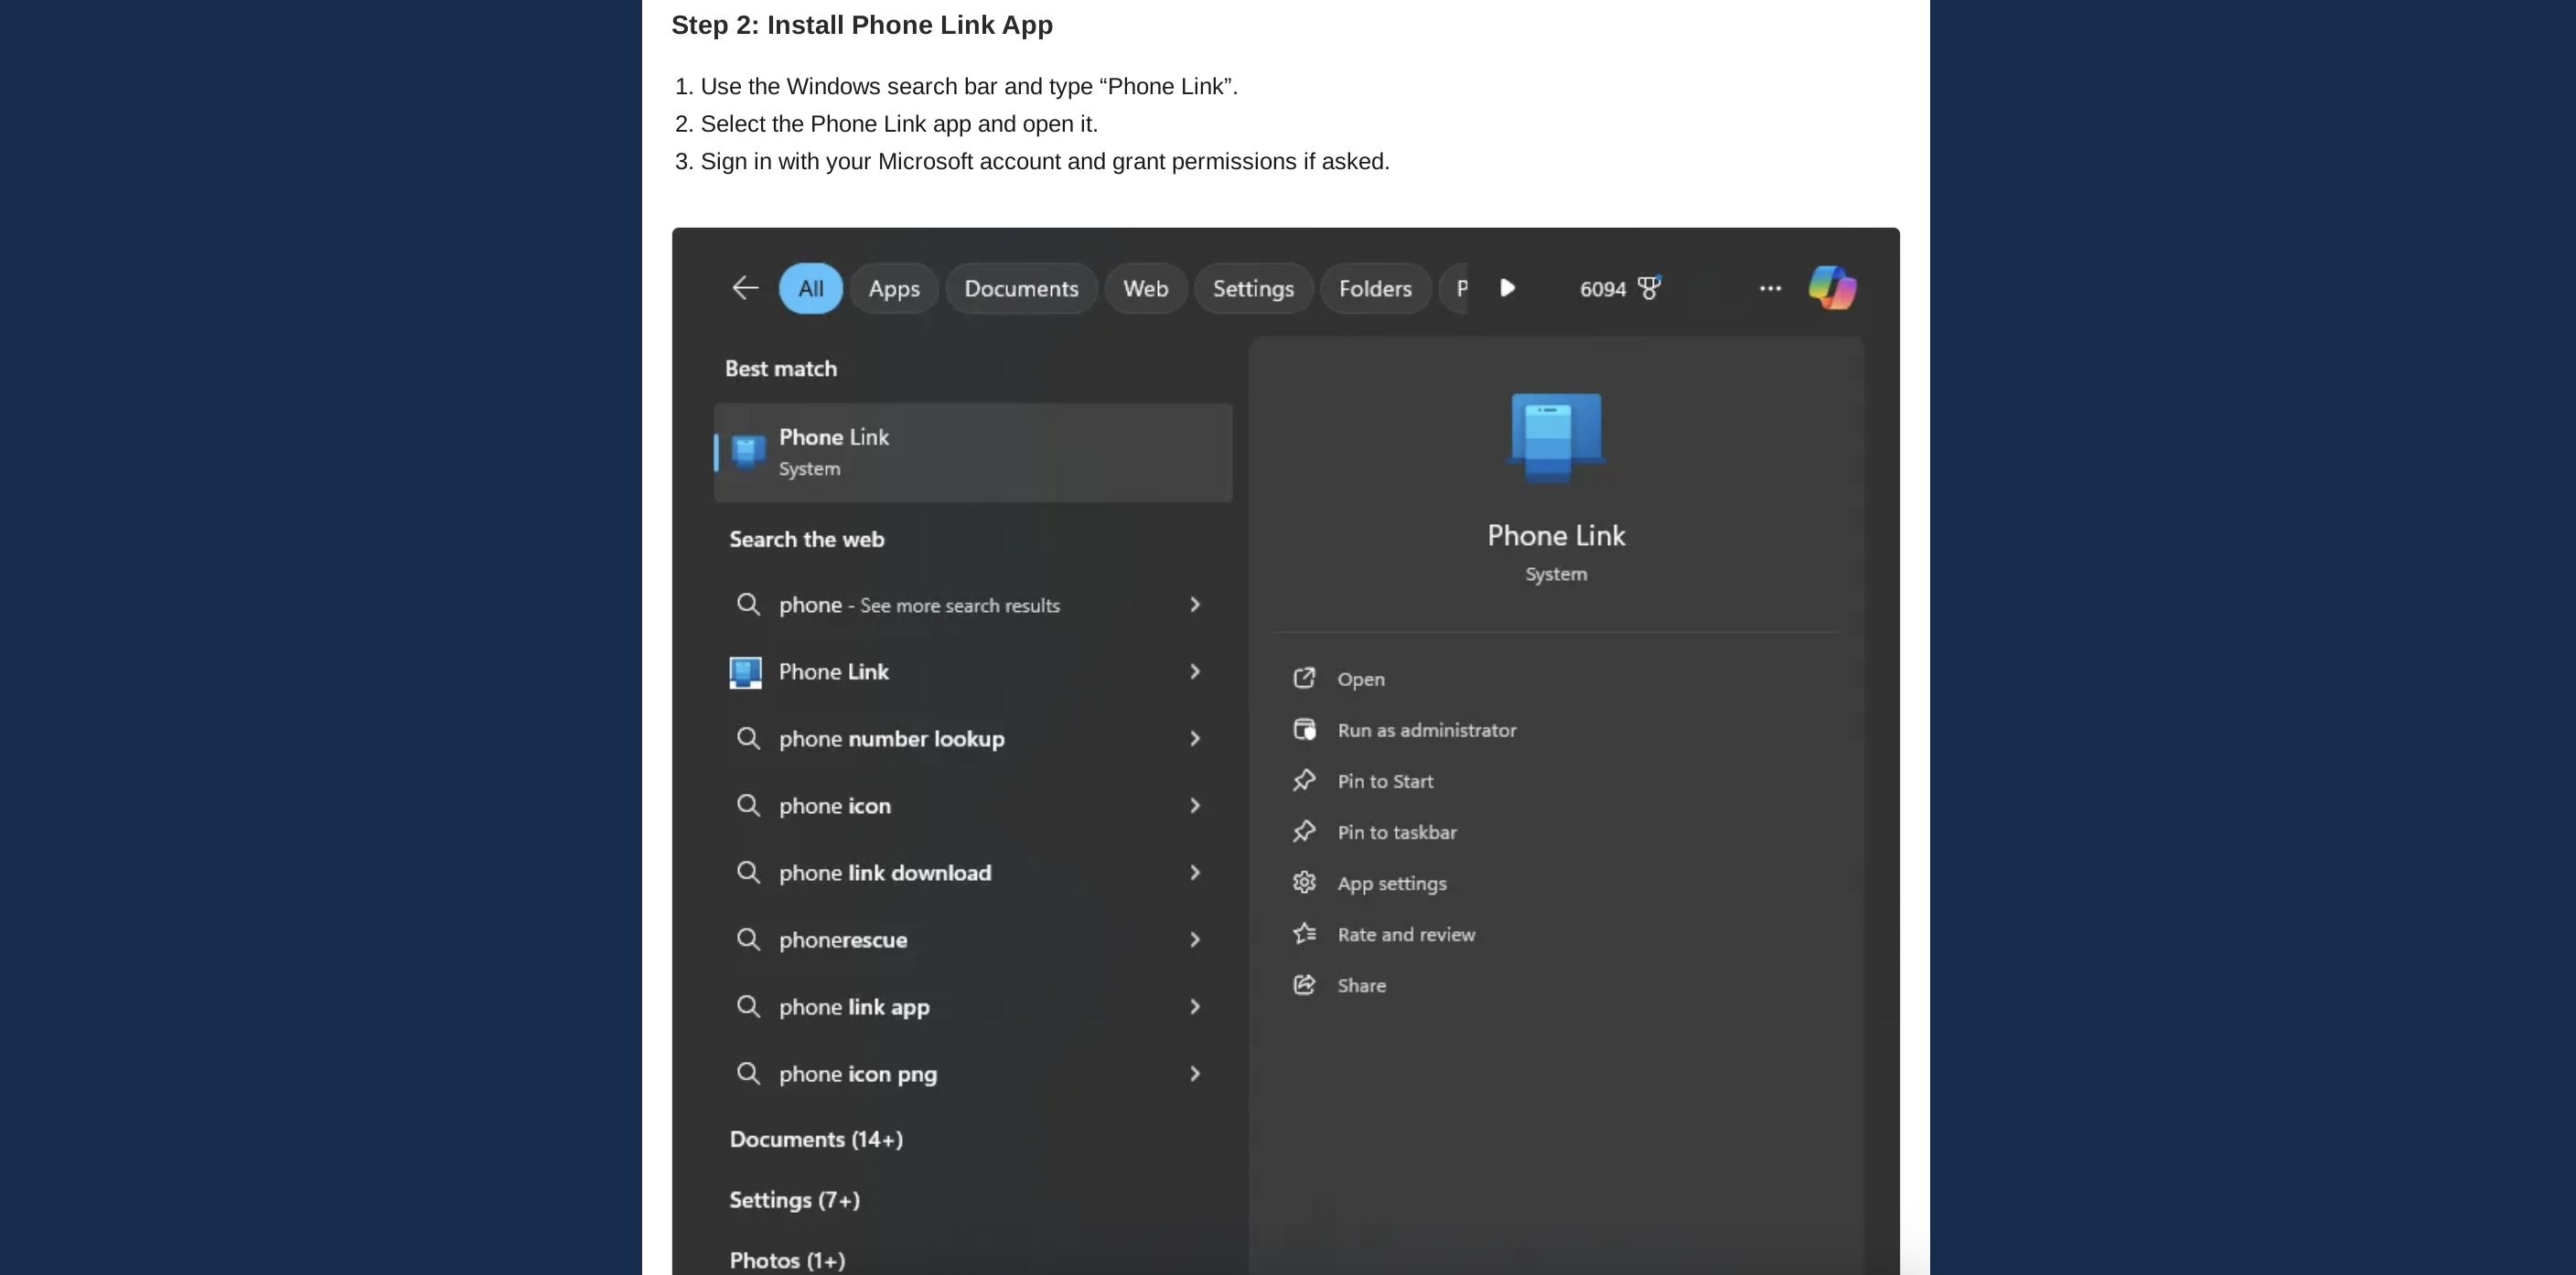Click the Open icon in details pane
This screenshot has width=2576, height=1275.
pyautogui.click(x=1304, y=678)
